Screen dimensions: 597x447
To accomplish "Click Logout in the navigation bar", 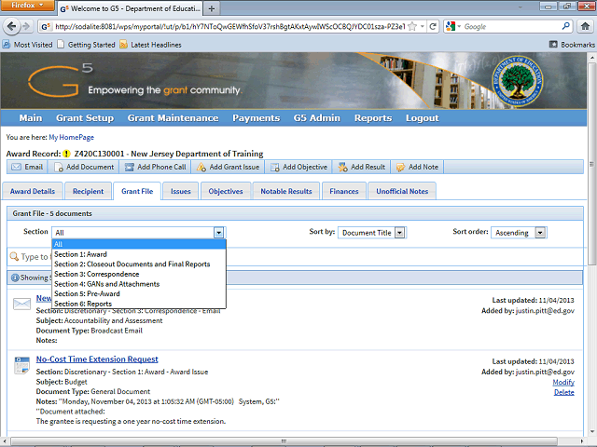I will point(423,118).
